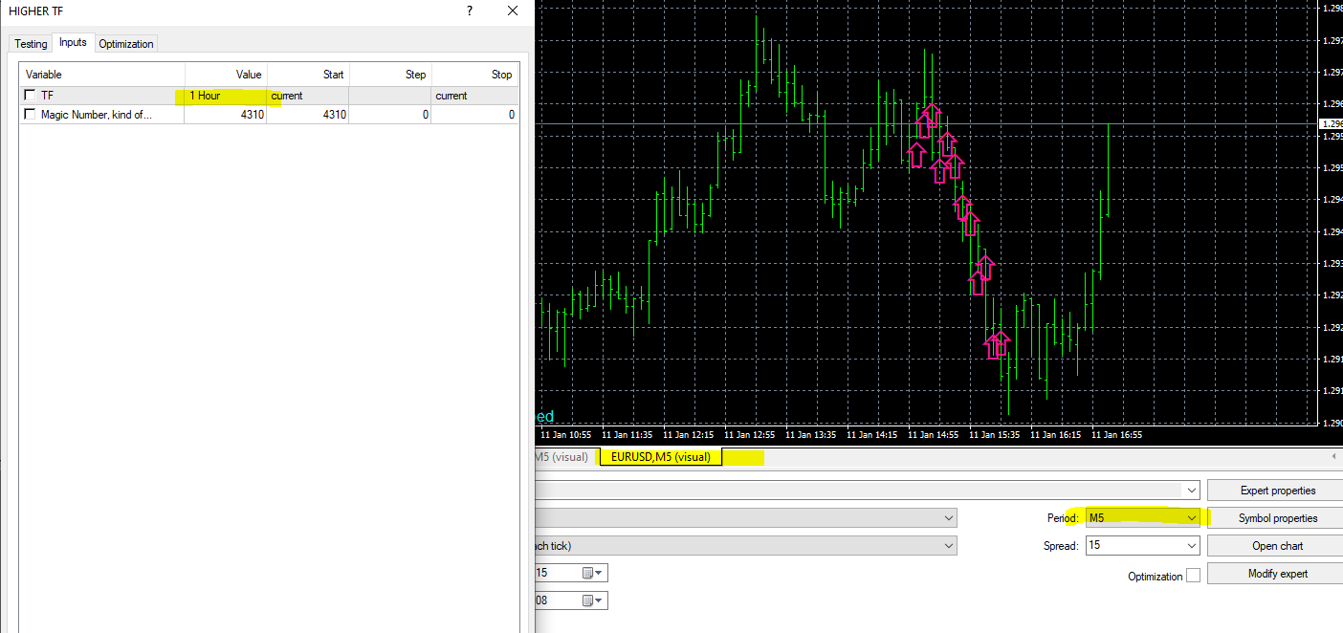The width and height of the screenshot is (1343, 633).
Task: Expand the expert advisor selection dropdown
Action: click(x=1191, y=490)
